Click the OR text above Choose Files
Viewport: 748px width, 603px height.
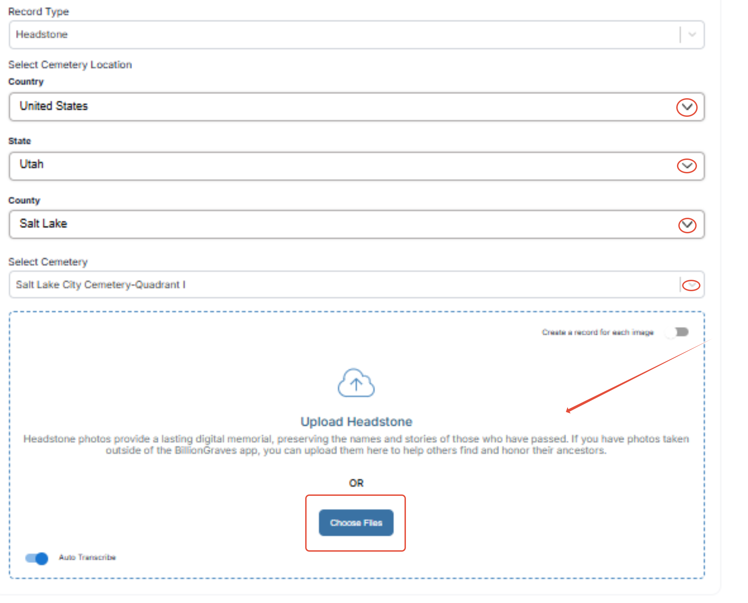pos(356,483)
